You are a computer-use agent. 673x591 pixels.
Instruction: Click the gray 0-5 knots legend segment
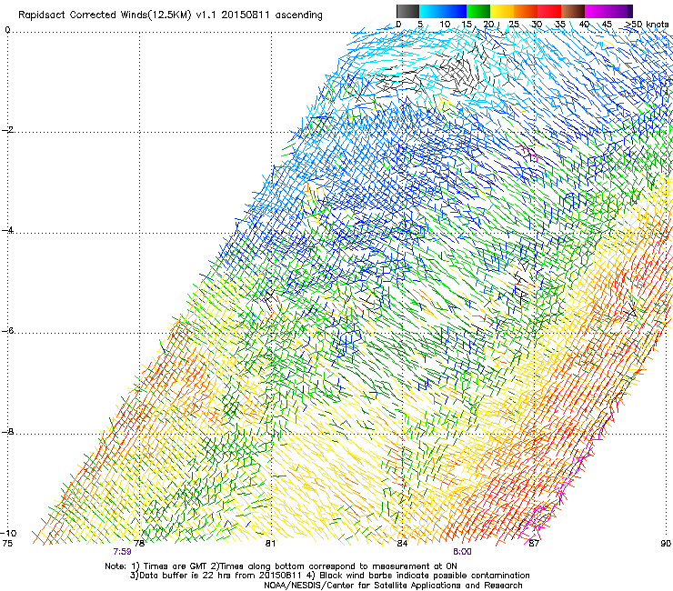[407, 11]
